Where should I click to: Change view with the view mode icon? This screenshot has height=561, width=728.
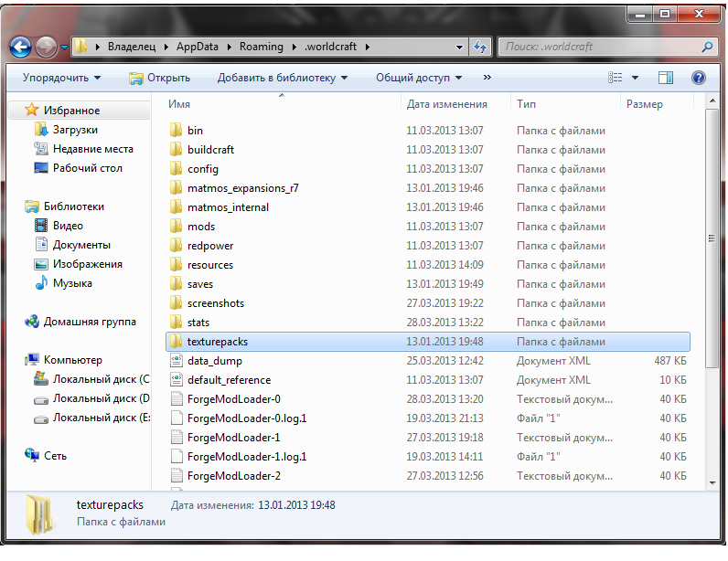616,78
